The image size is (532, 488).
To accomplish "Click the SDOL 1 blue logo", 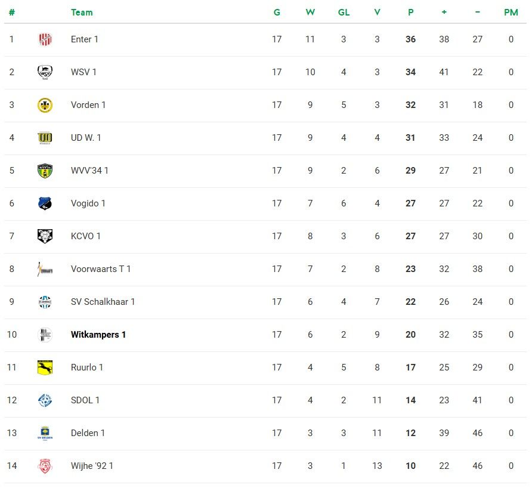I will click(45, 400).
